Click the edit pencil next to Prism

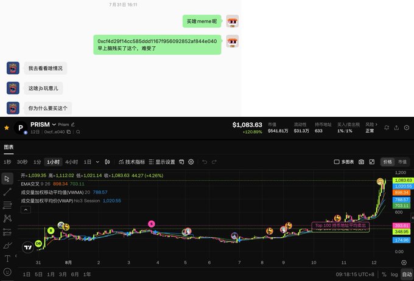(x=72, y=124)
